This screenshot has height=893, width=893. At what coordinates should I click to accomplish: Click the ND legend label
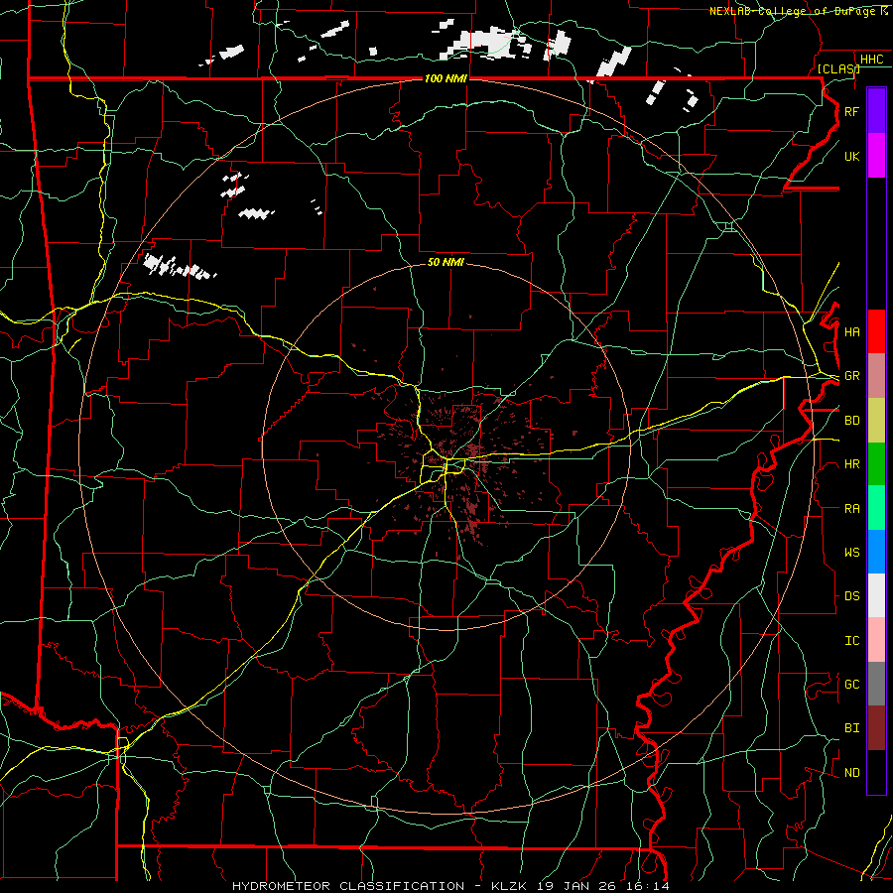(851, 772)
